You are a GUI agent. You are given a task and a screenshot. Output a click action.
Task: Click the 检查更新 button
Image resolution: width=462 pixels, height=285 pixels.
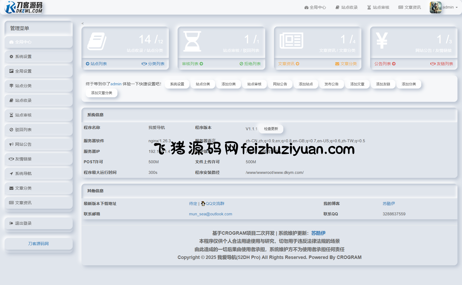tap(271, 129)
